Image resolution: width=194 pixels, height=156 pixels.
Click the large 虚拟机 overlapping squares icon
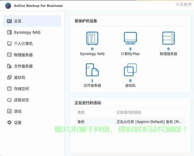pos(130,70)
